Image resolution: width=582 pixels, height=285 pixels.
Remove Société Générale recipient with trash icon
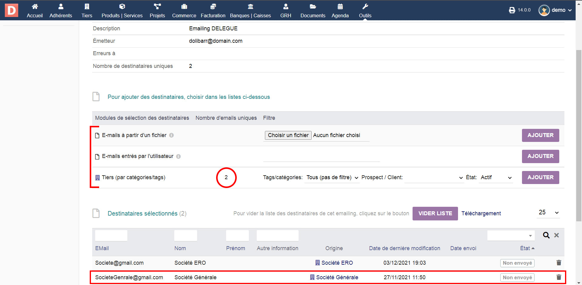pyautogui.click(x=559, y=277)
